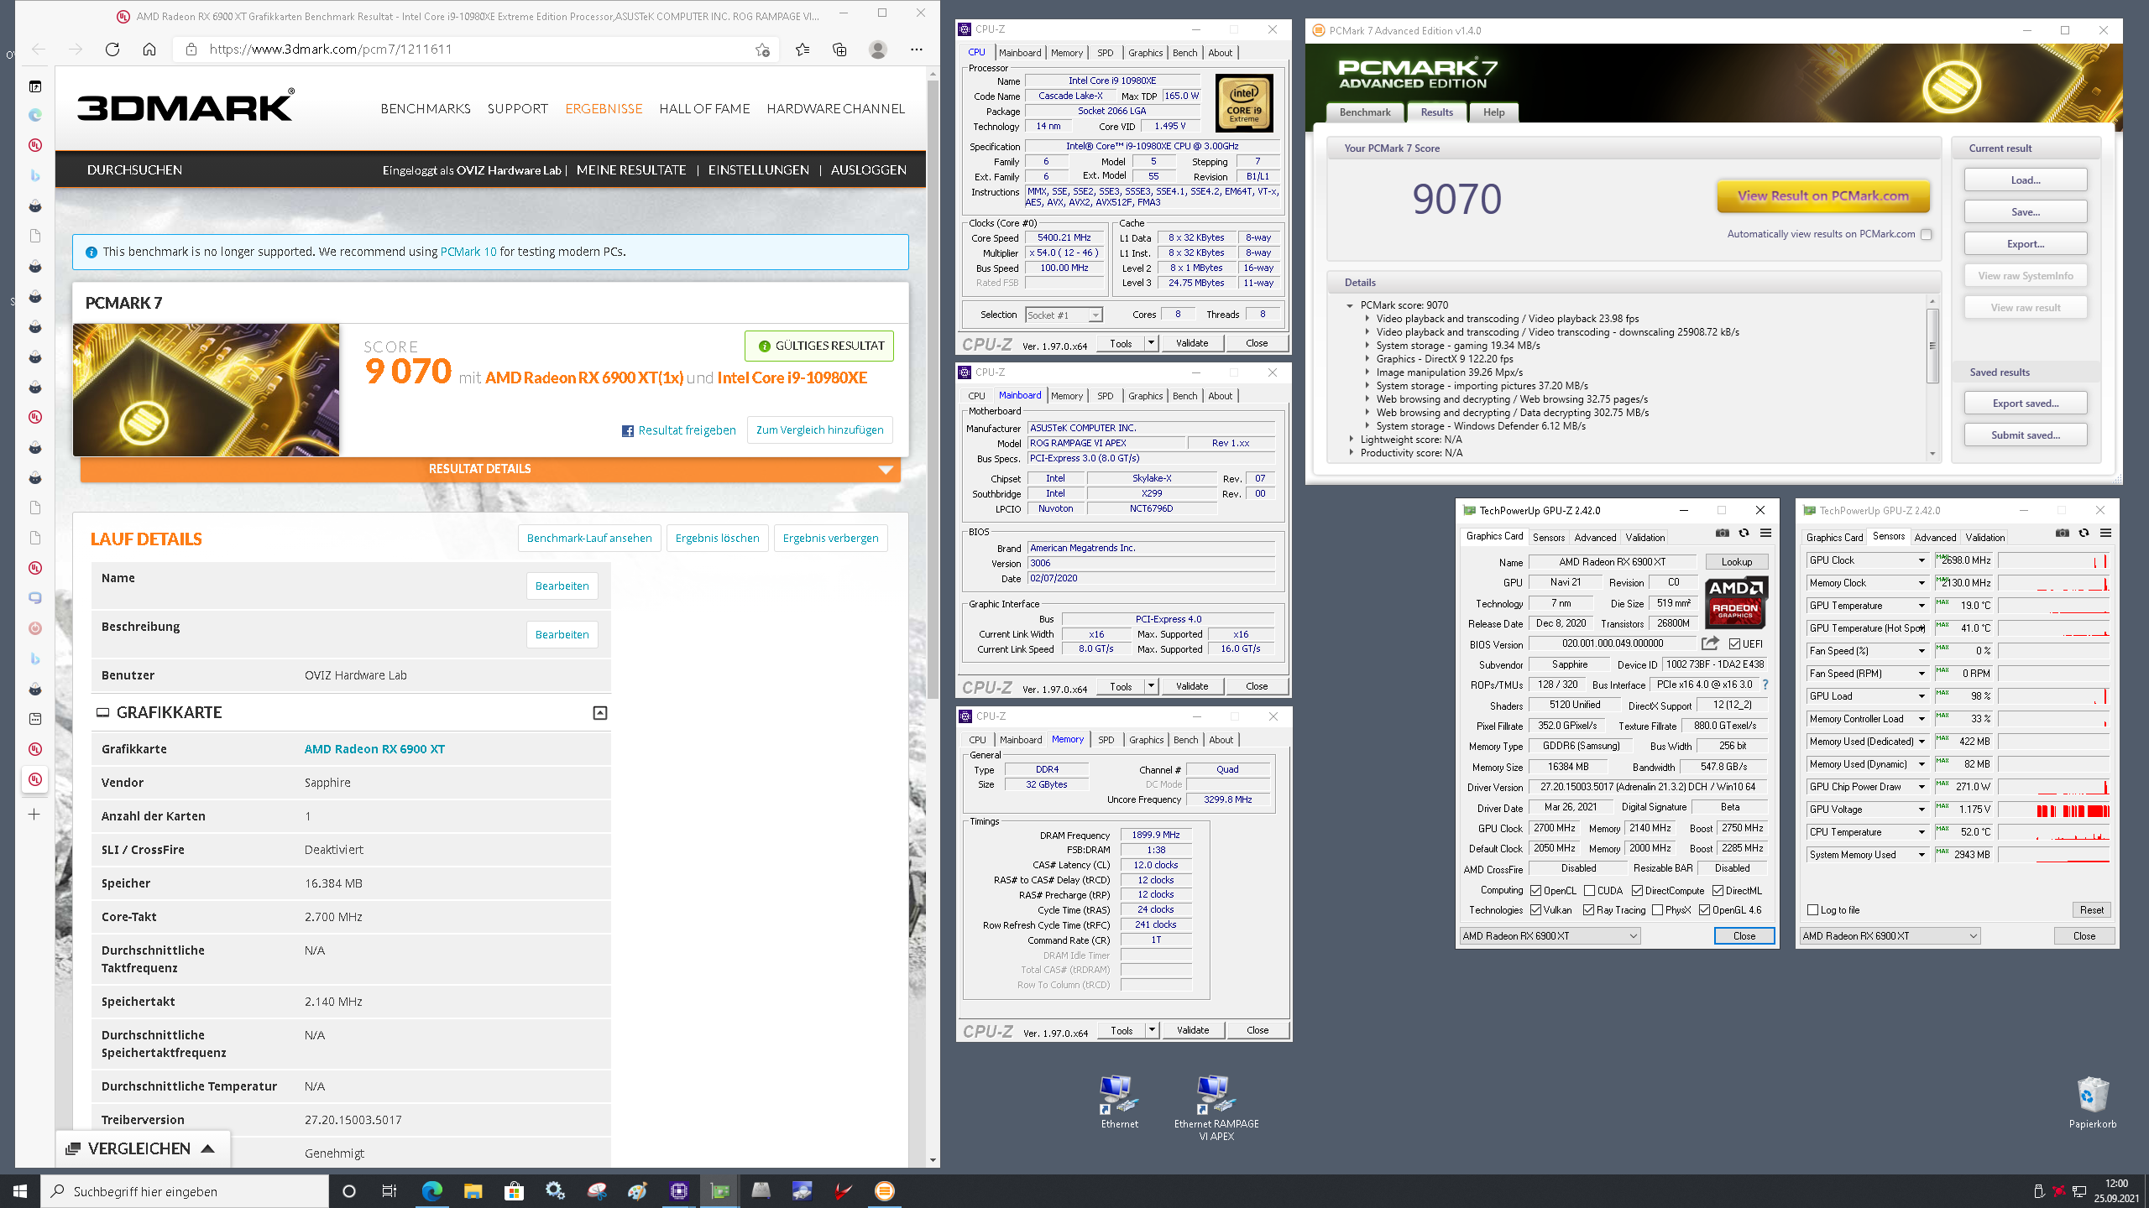The image size is (2149, 1208).
Task: Add new item in browser vertical tab sidebar
Action: [34, 815]
